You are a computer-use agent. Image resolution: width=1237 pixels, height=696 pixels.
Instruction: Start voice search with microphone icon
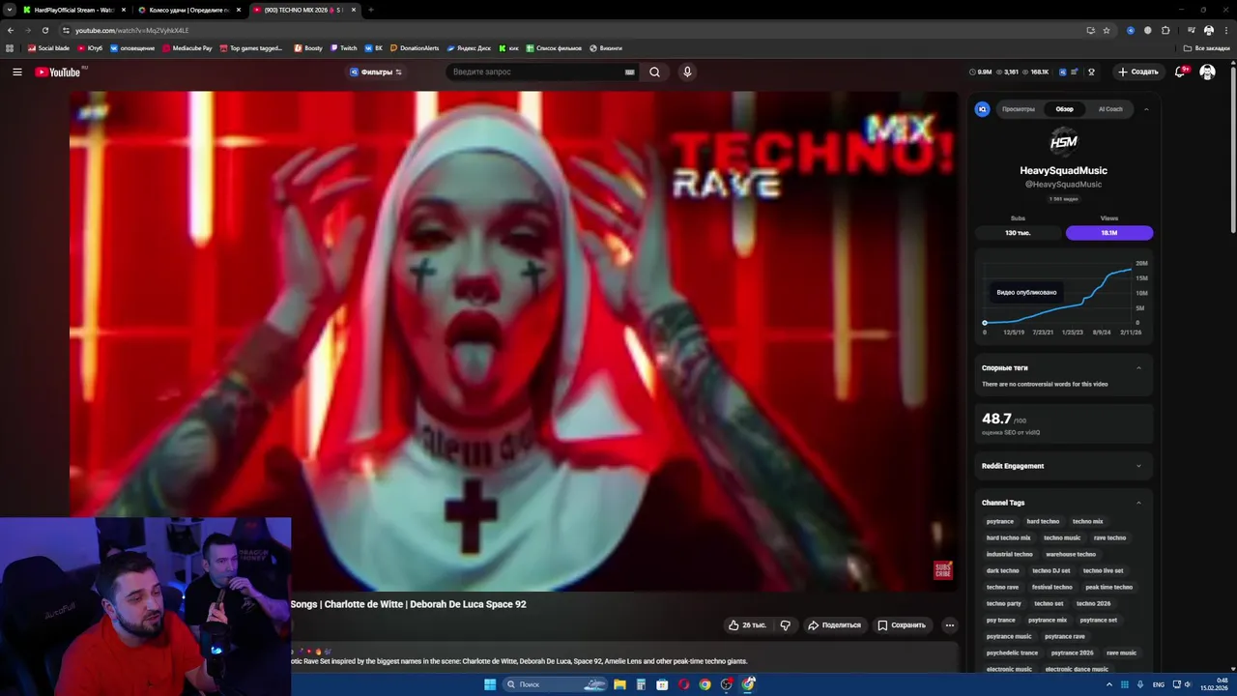(687, 72)
